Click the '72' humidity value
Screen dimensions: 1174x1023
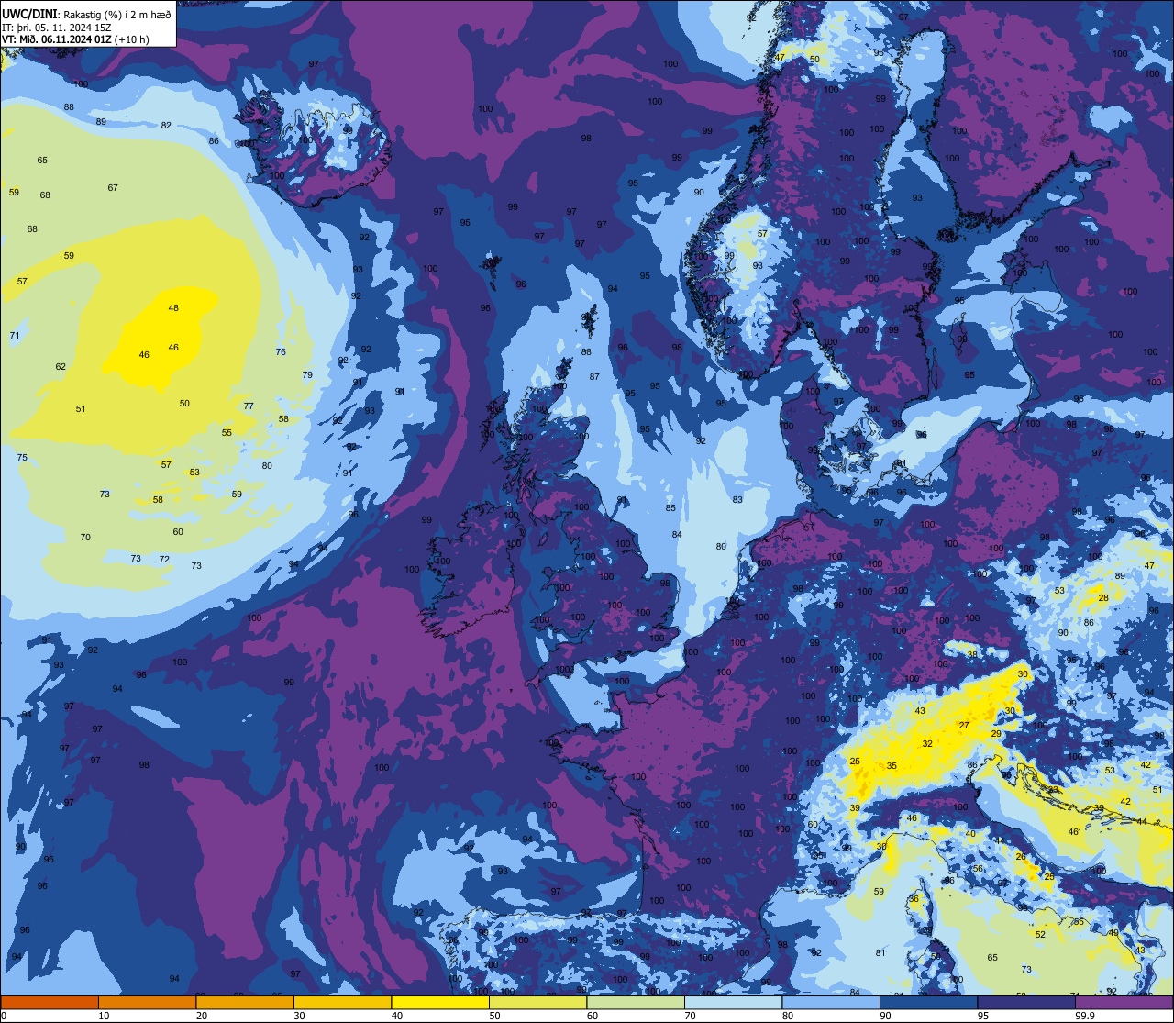point(164,560)
